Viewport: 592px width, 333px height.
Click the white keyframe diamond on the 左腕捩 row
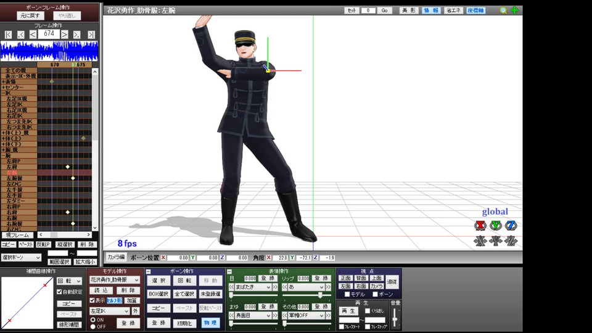[x=73, y=178]
